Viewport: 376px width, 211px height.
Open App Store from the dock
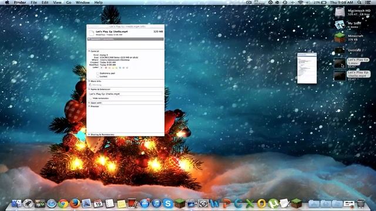(x=145, y=203)
